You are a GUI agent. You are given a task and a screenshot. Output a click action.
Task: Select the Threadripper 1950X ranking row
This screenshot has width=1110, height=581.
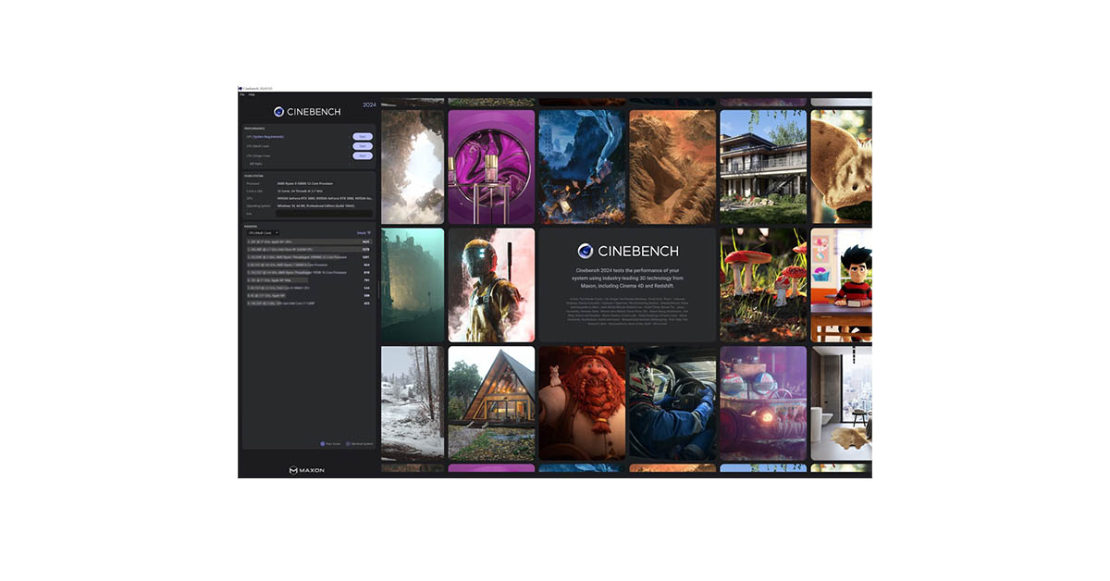coord(310,273)
